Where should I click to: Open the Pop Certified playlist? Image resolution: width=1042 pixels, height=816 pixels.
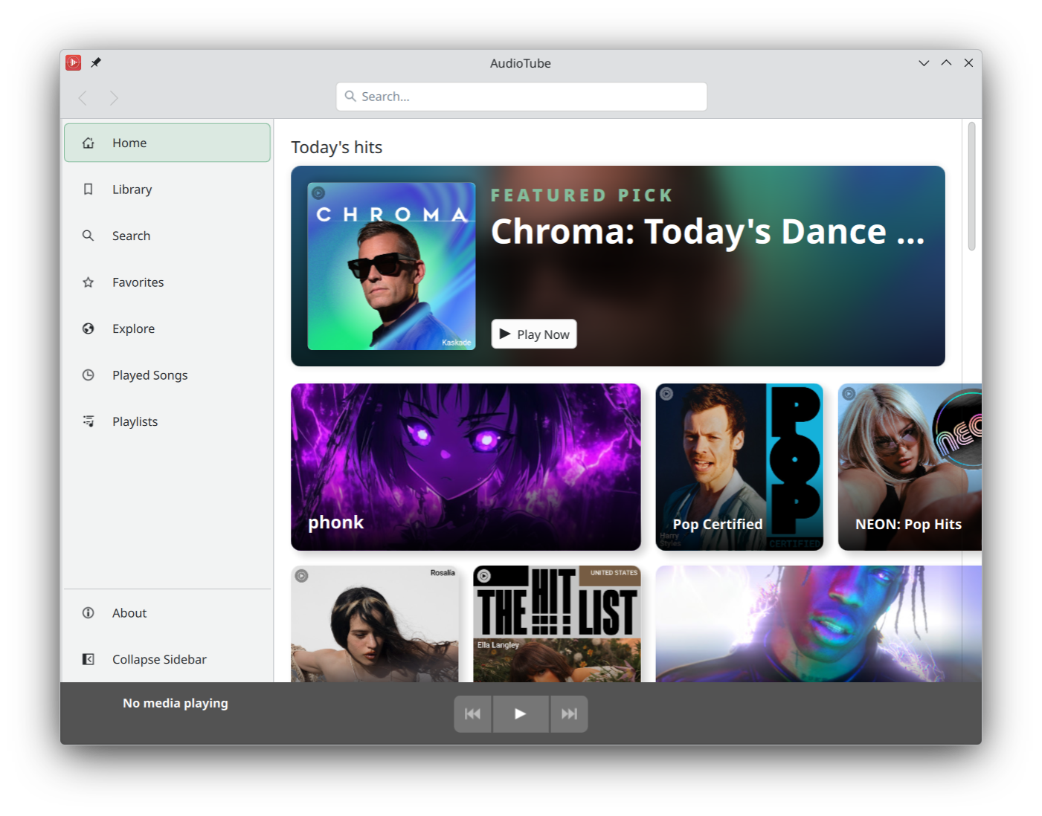tap(739, 467)
